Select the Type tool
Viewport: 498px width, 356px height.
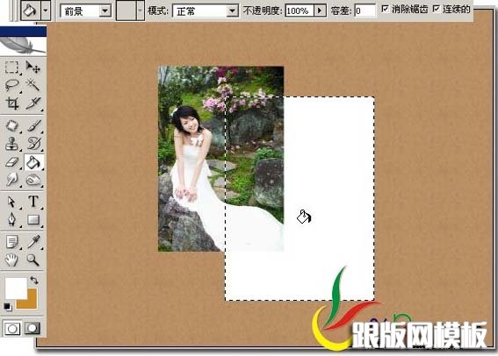pyautogui.click(x=33, y=202)
